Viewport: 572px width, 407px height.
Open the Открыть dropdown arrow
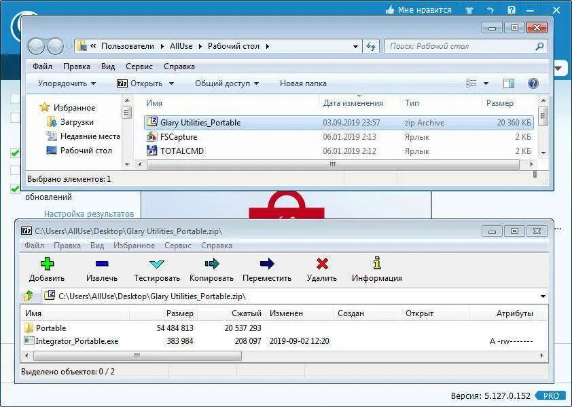point(171,83)
